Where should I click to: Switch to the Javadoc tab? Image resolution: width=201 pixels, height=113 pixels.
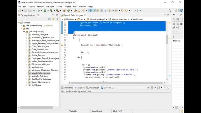pos(79,88)
